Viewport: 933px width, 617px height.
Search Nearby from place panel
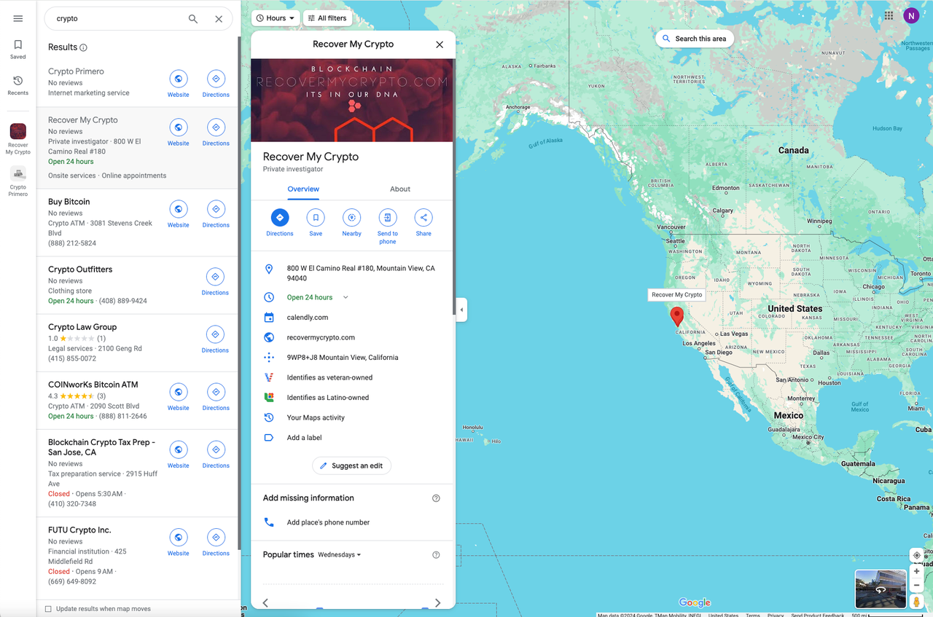pos(352,223)
